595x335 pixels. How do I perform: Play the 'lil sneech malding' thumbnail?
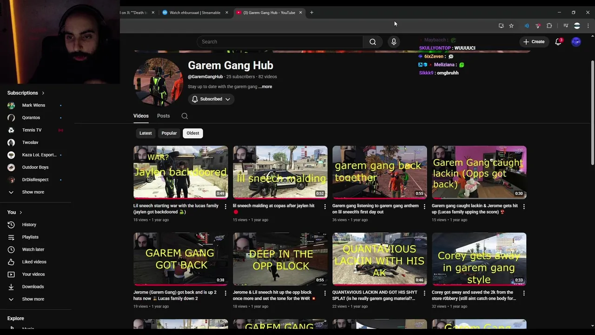[x=280, y=172]
